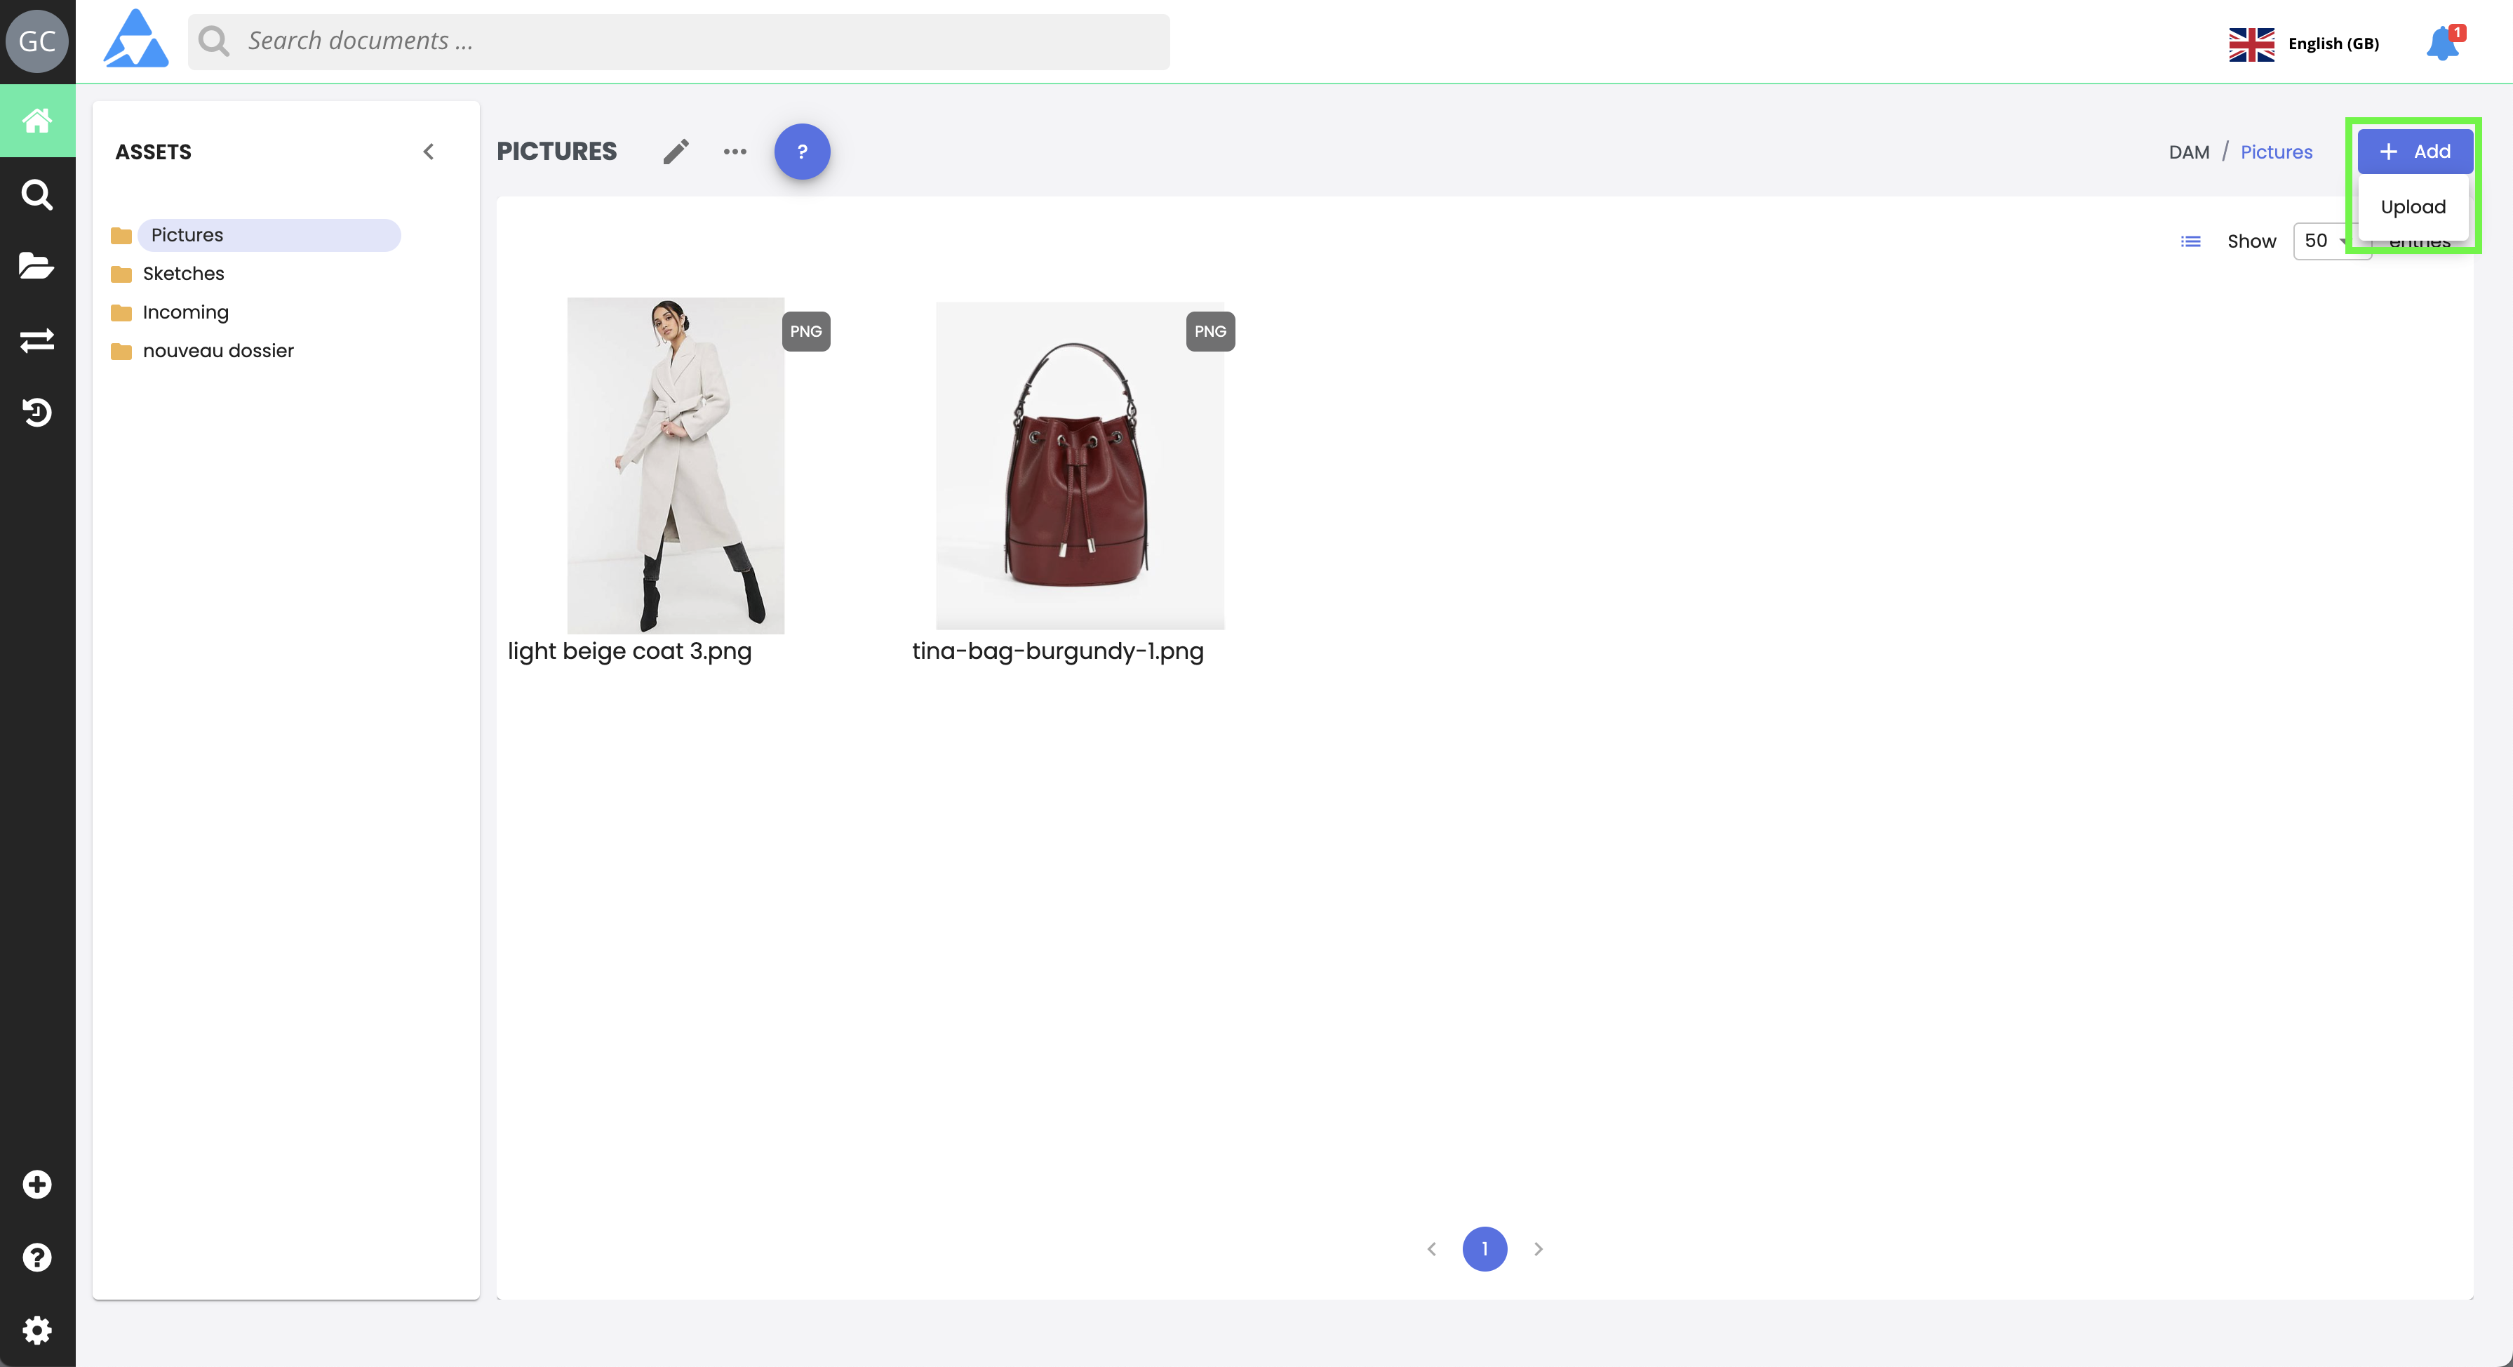The height and width of the screenshot is (1367, 2513).
Task: Edit Pictures folder with pencil icon
Action: [675, 152]
